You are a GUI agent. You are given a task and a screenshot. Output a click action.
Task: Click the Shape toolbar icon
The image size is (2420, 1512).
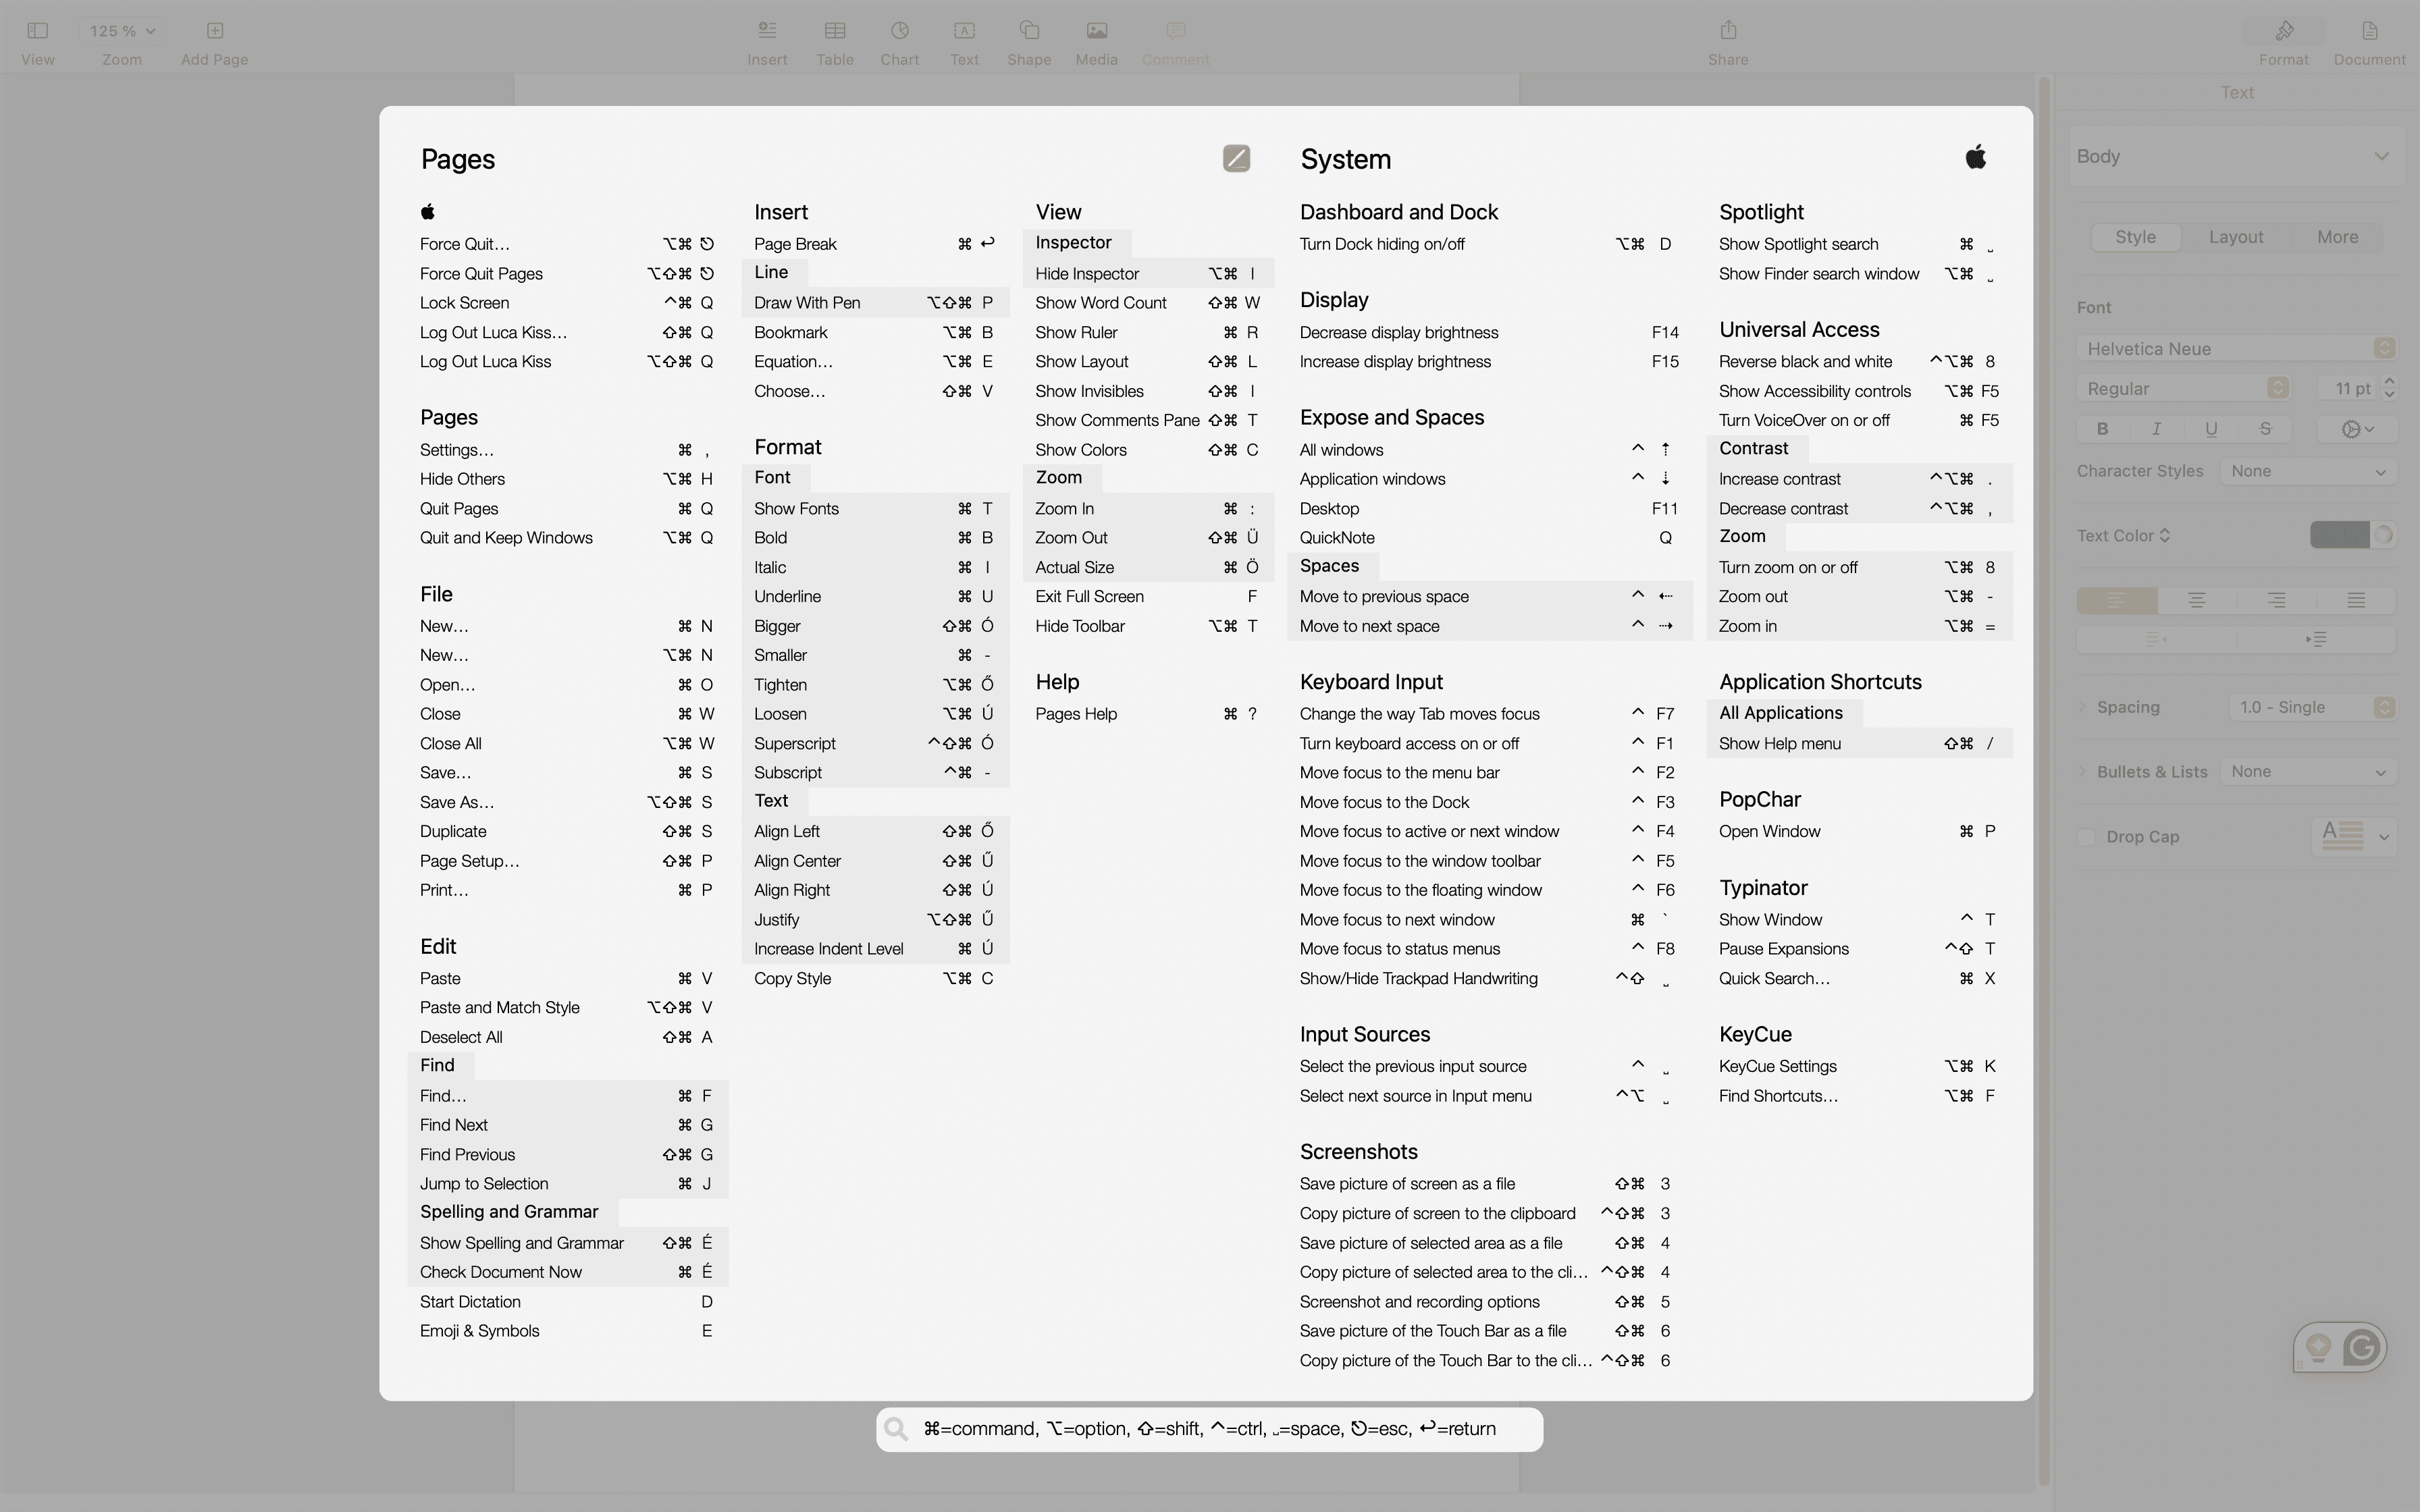(1029, 31)
